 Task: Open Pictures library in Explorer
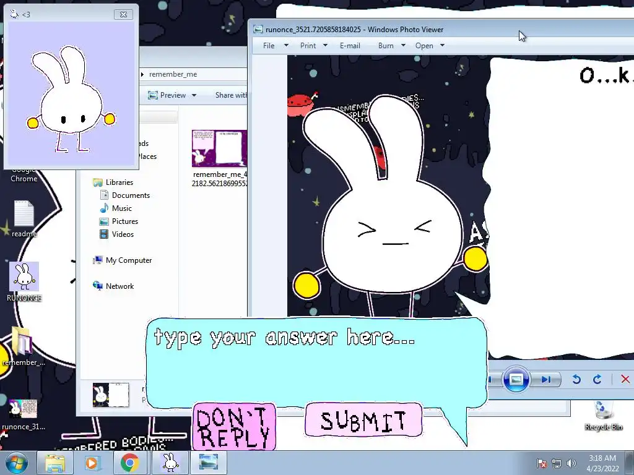(x=119, y=221)
